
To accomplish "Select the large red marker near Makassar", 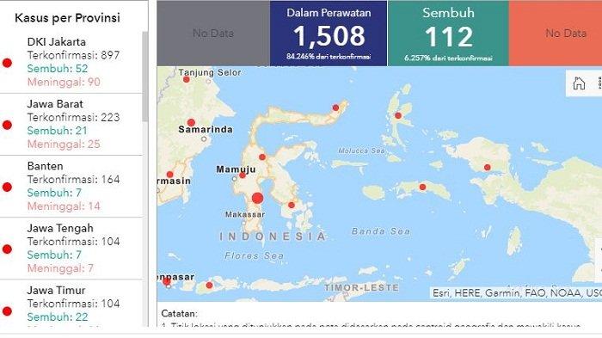I will [x=258, y=199].
